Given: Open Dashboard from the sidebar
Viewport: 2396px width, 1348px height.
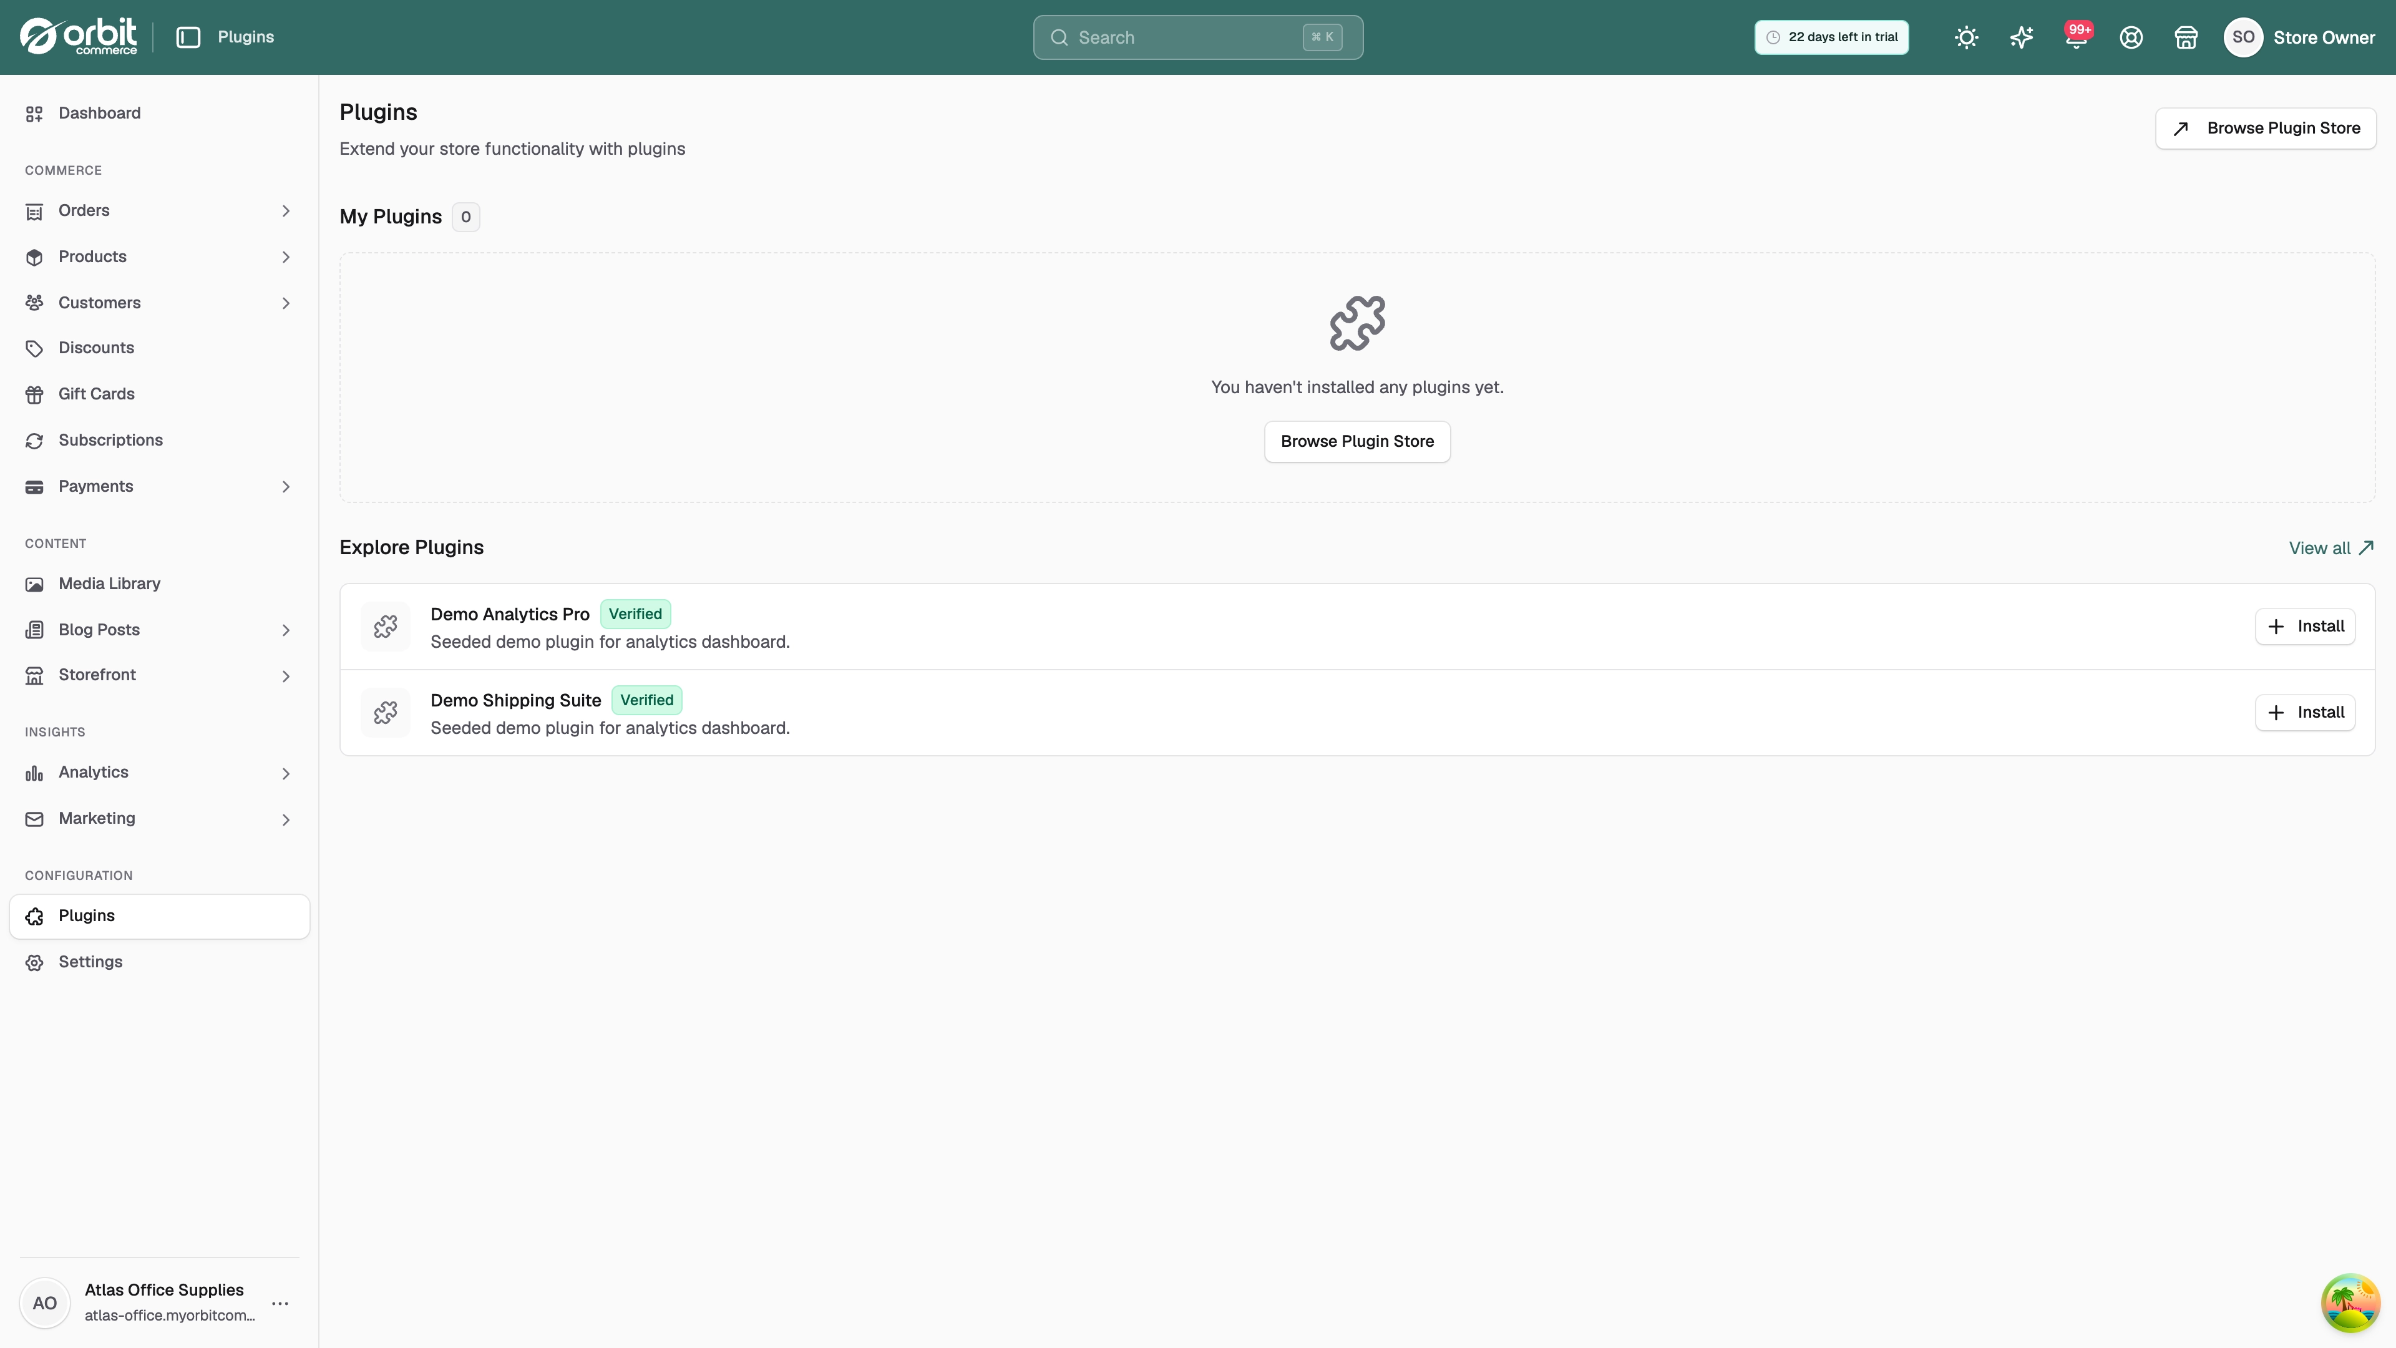Looking at the screenshot, I should click(159, 114).
